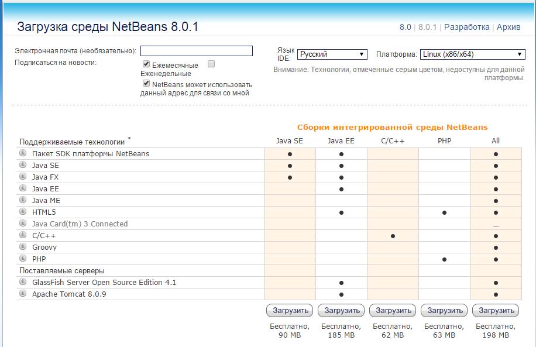
Task: Check the Еженедельные newsletter checkbox
Action: 211,64
